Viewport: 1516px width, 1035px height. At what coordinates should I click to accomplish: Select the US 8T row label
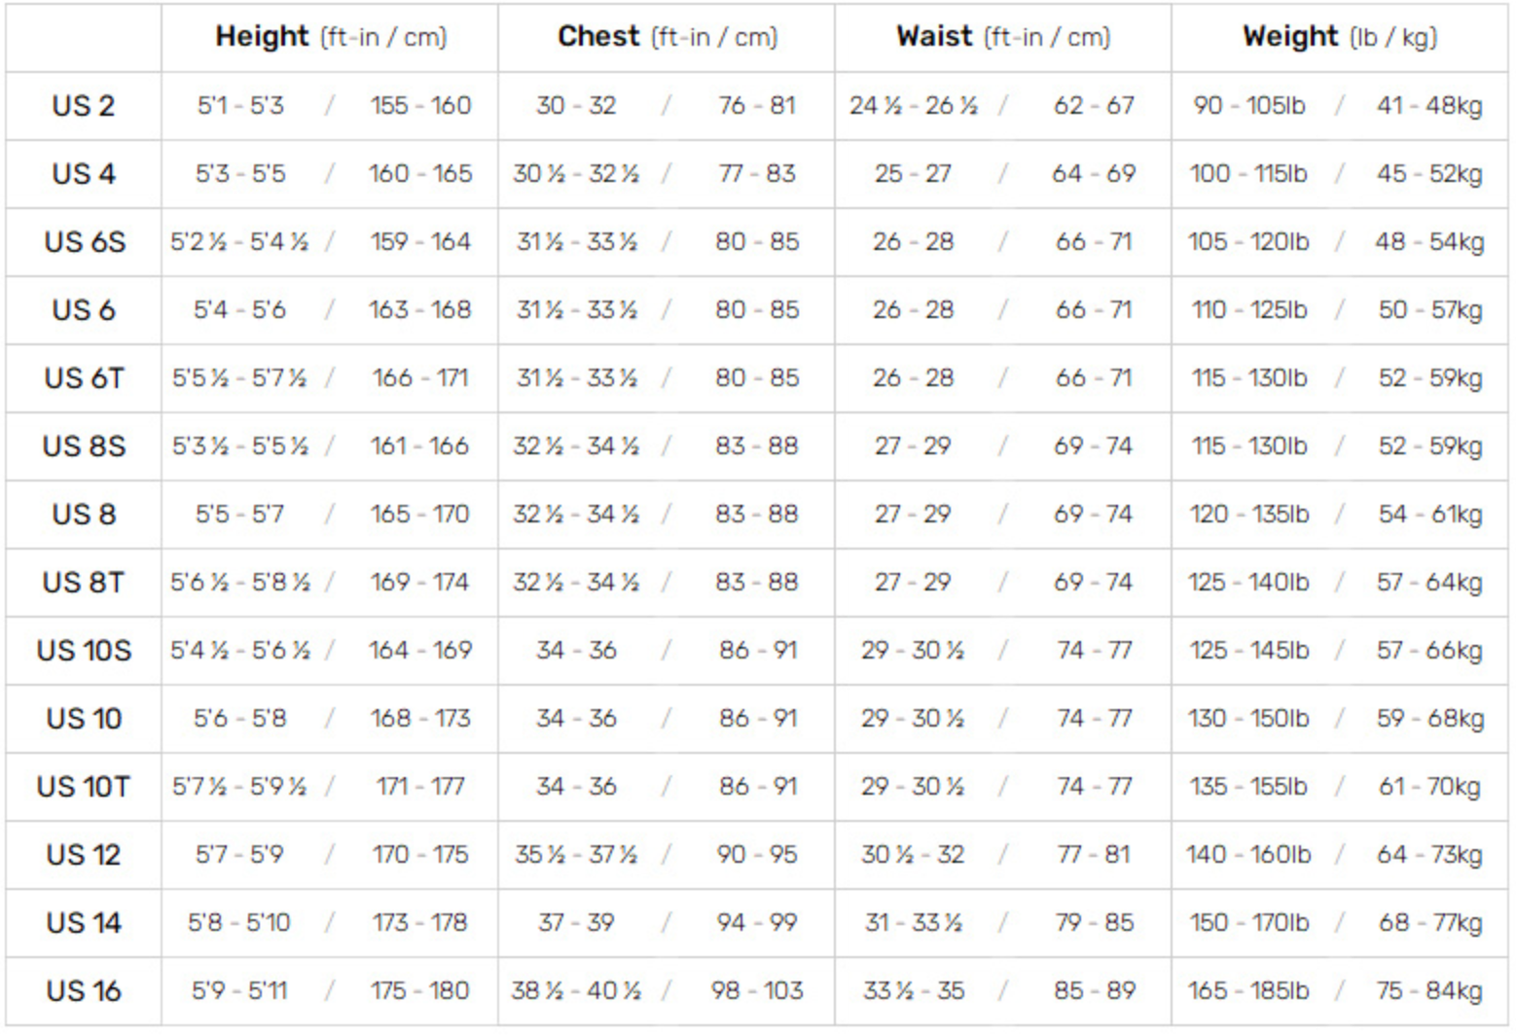(x=84, y=582)
